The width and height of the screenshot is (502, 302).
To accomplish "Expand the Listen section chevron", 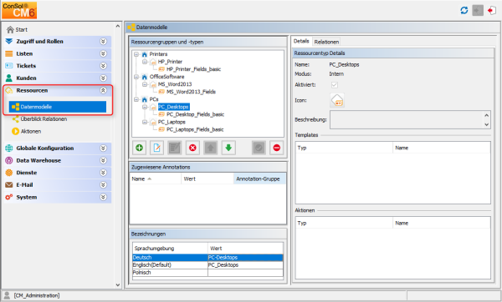I will click(103, 53).
